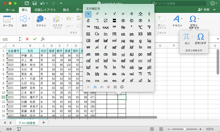Click the zoom slider handle

click(184, 129)
